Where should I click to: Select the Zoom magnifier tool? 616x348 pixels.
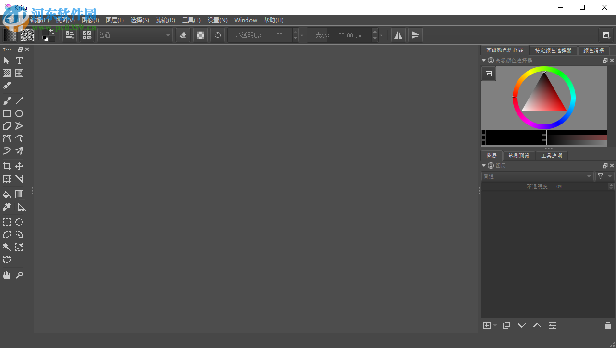coord(19,275)
